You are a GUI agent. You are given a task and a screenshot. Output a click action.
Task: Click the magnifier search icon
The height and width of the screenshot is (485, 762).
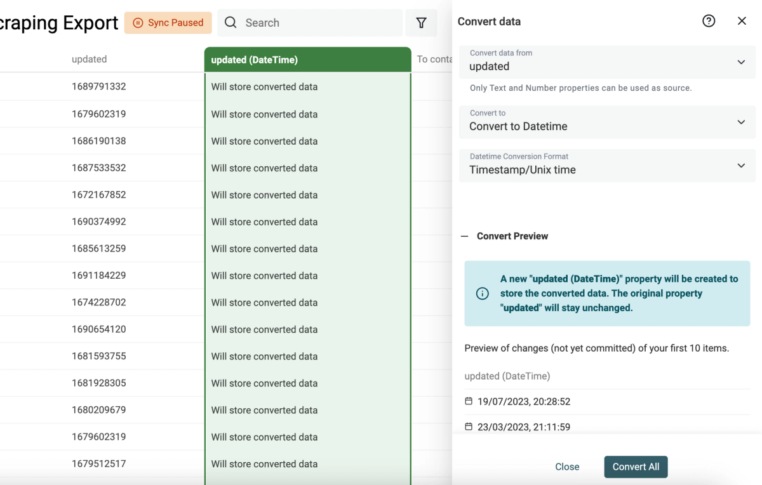point(231,23)
